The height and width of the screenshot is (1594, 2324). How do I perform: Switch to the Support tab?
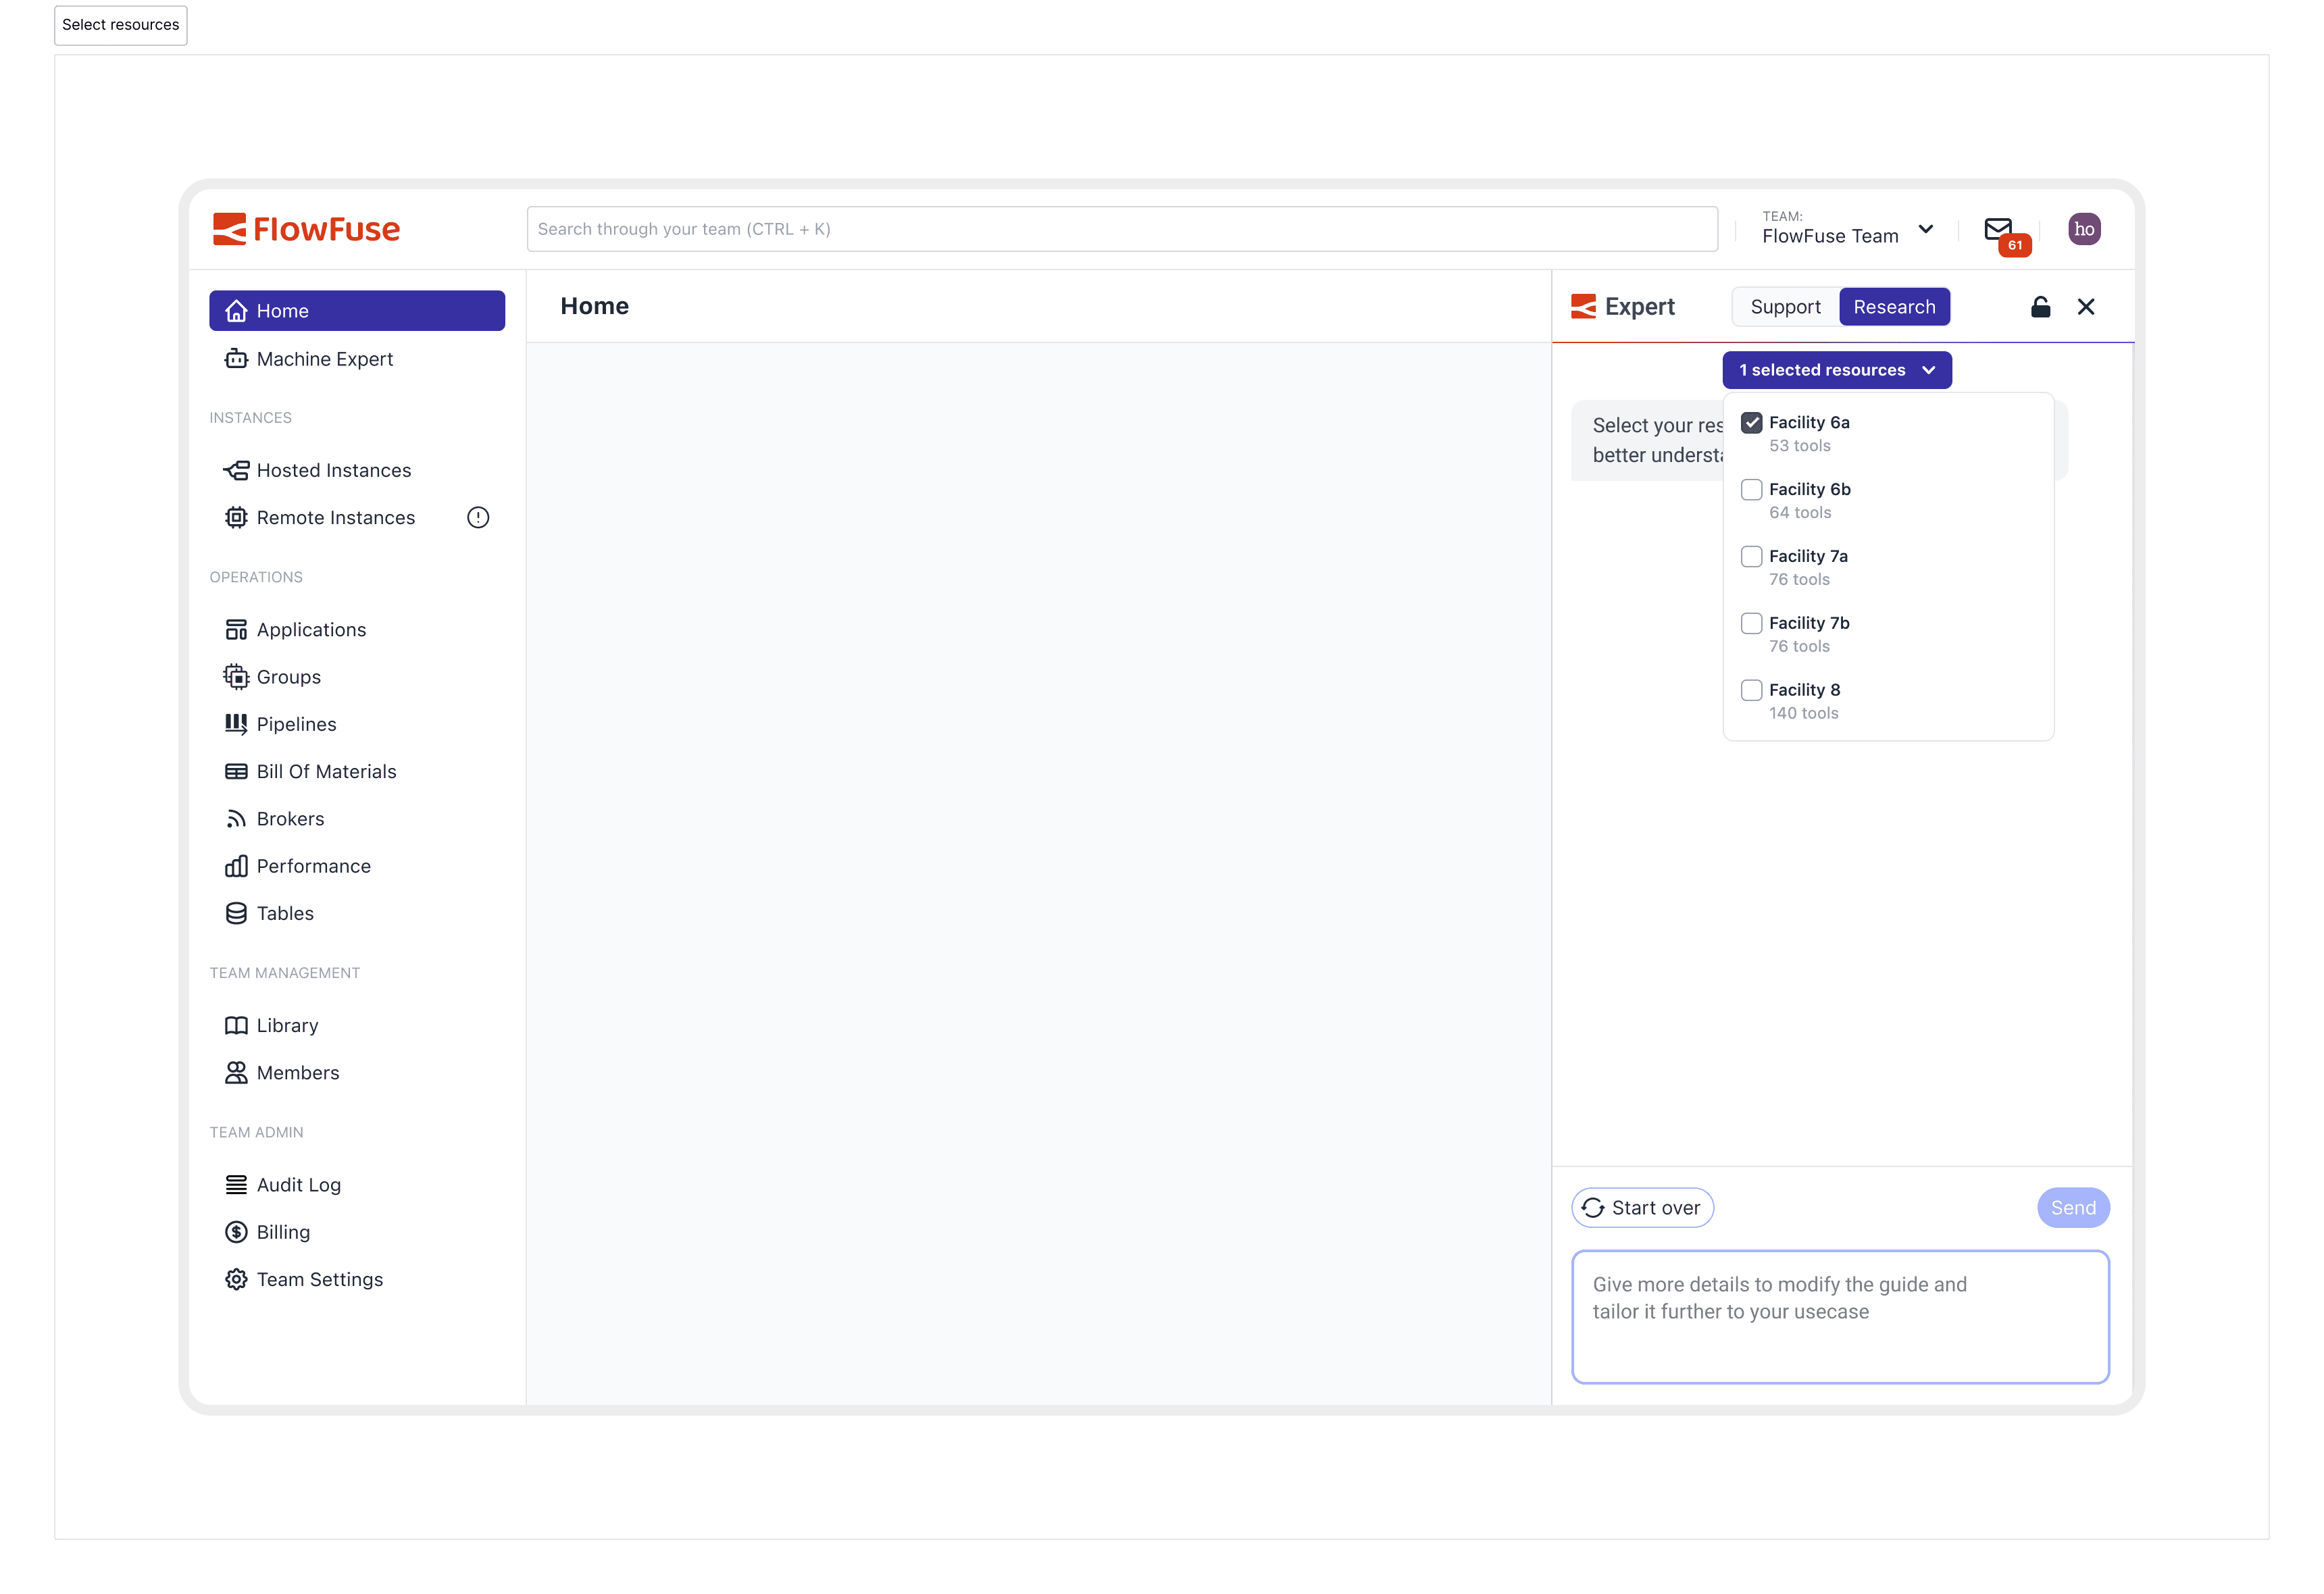(x=1784, y=306)
